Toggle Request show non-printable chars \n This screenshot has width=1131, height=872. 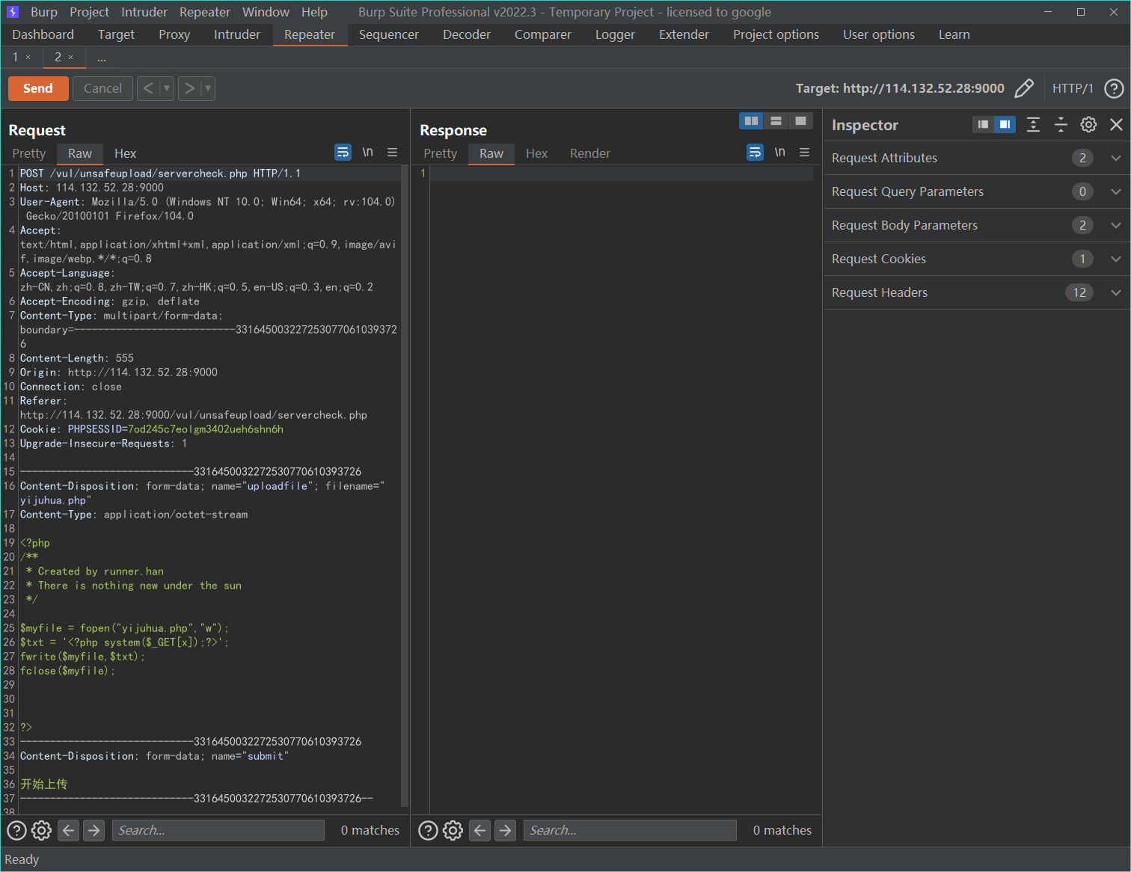coord(367,153)
